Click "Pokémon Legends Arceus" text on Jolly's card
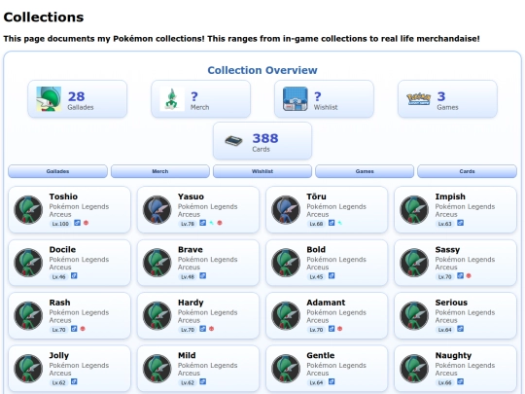 79,369
